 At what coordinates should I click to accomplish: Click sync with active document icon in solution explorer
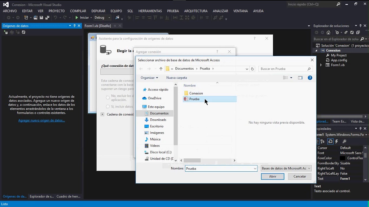pos(347,32)
